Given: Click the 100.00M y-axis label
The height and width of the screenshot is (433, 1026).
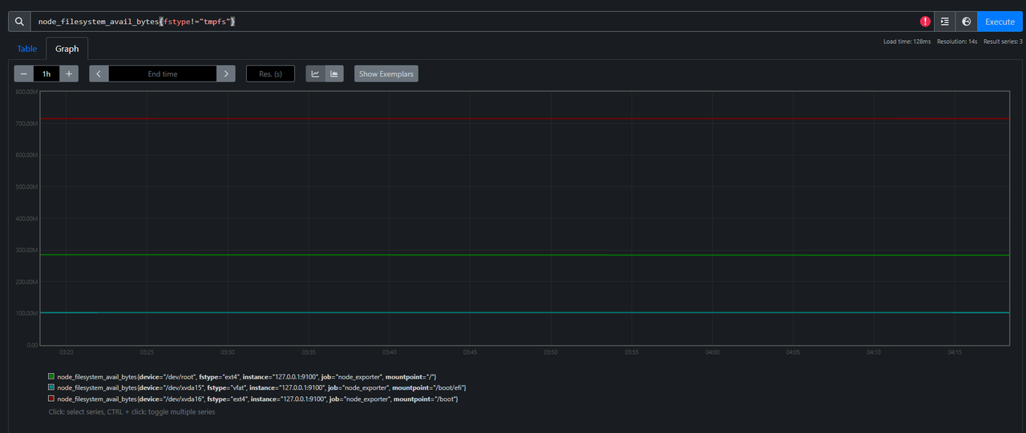Looking at the screenshot, I should pyautogui.click(x=26, y=313).
